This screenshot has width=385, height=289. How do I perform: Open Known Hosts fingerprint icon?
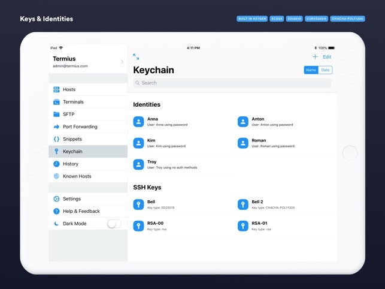[x=56, y=176]
